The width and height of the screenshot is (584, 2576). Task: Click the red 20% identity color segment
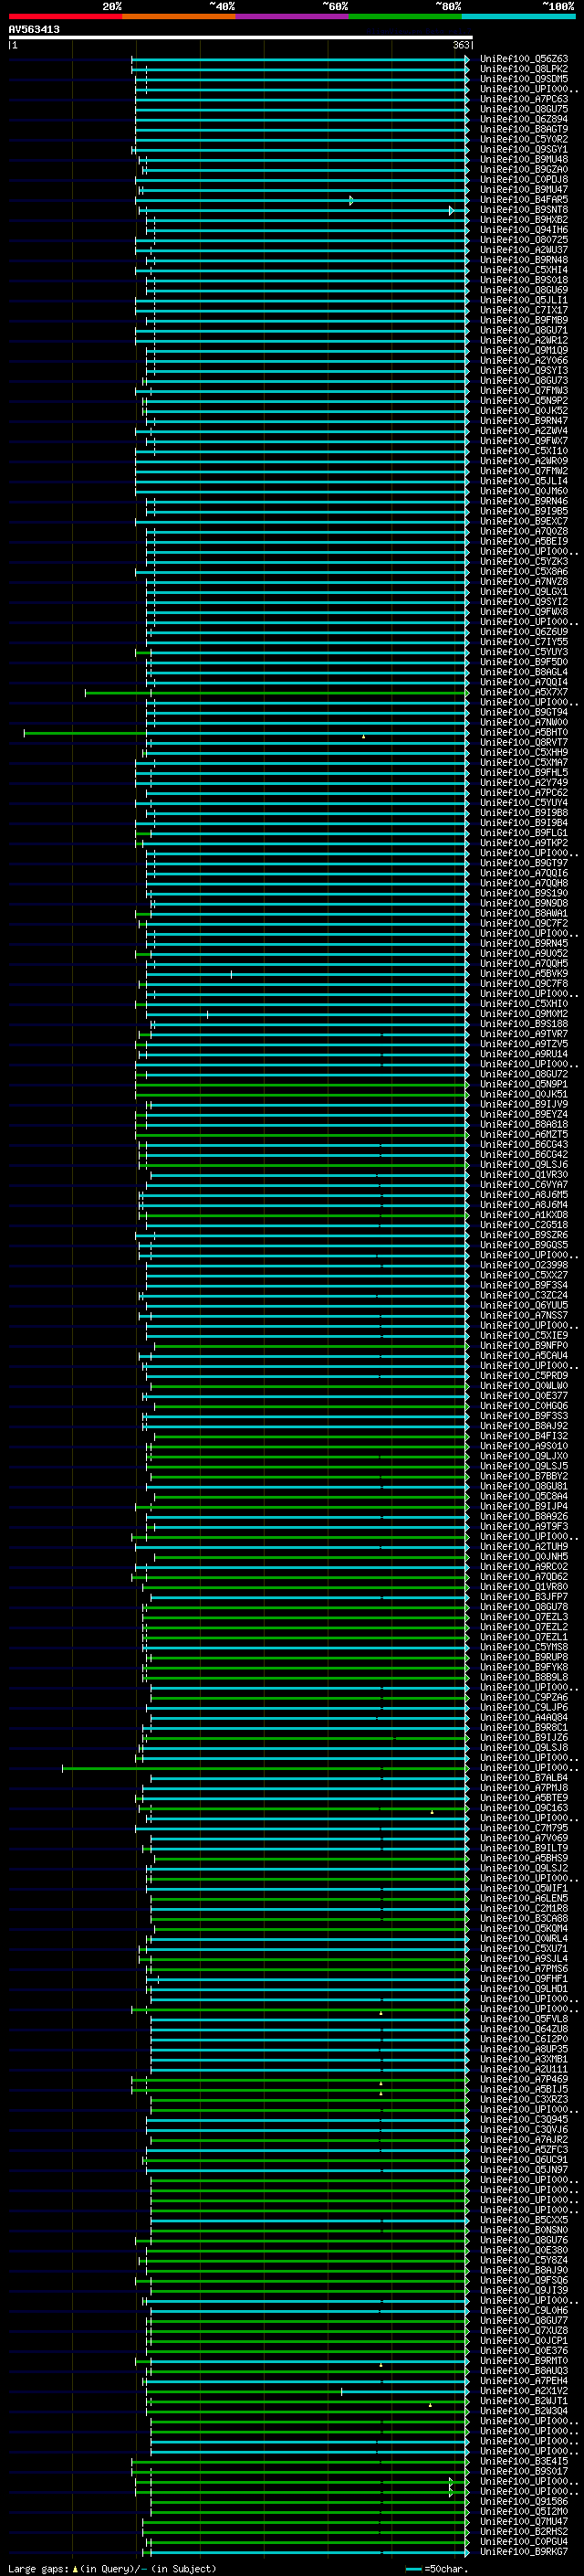click(65, 16)
